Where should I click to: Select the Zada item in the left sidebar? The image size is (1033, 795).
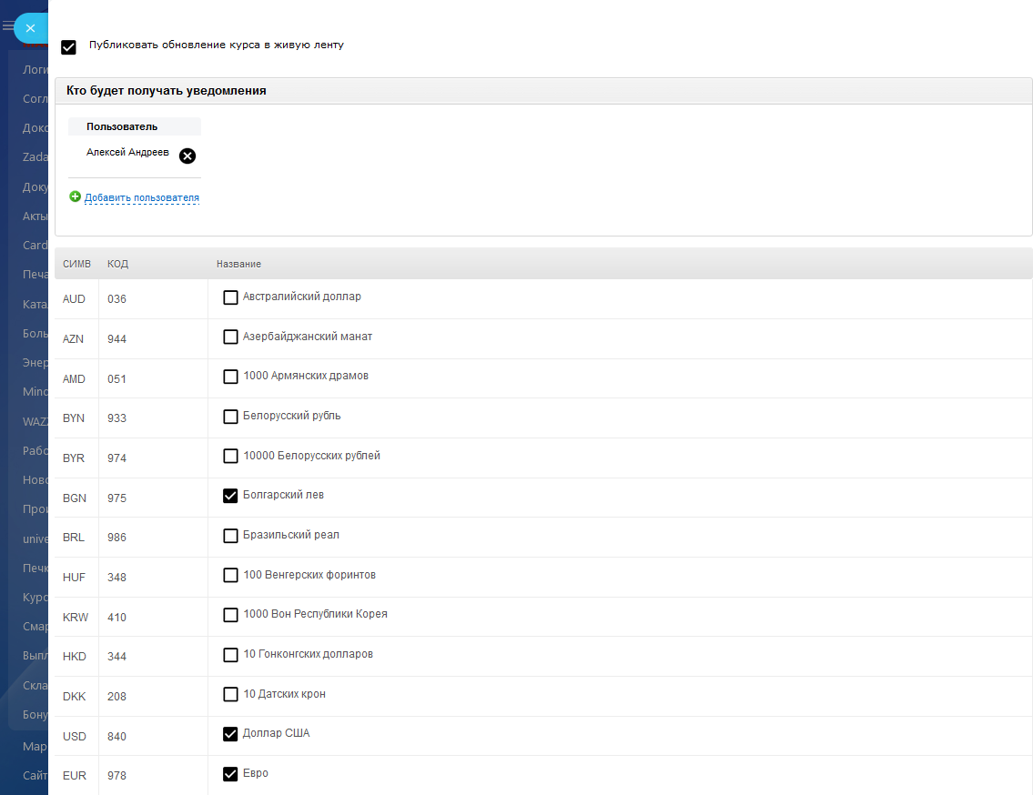tap(35, 157)
